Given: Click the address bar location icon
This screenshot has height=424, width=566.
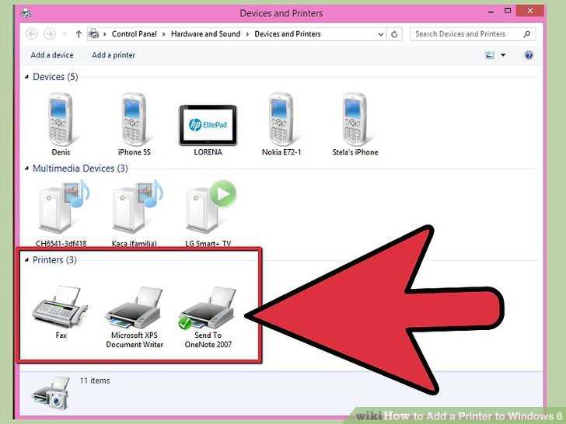Looking at the screenshot, I should (93, 34).
